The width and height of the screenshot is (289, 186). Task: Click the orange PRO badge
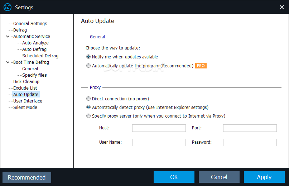tap(201, 66)
